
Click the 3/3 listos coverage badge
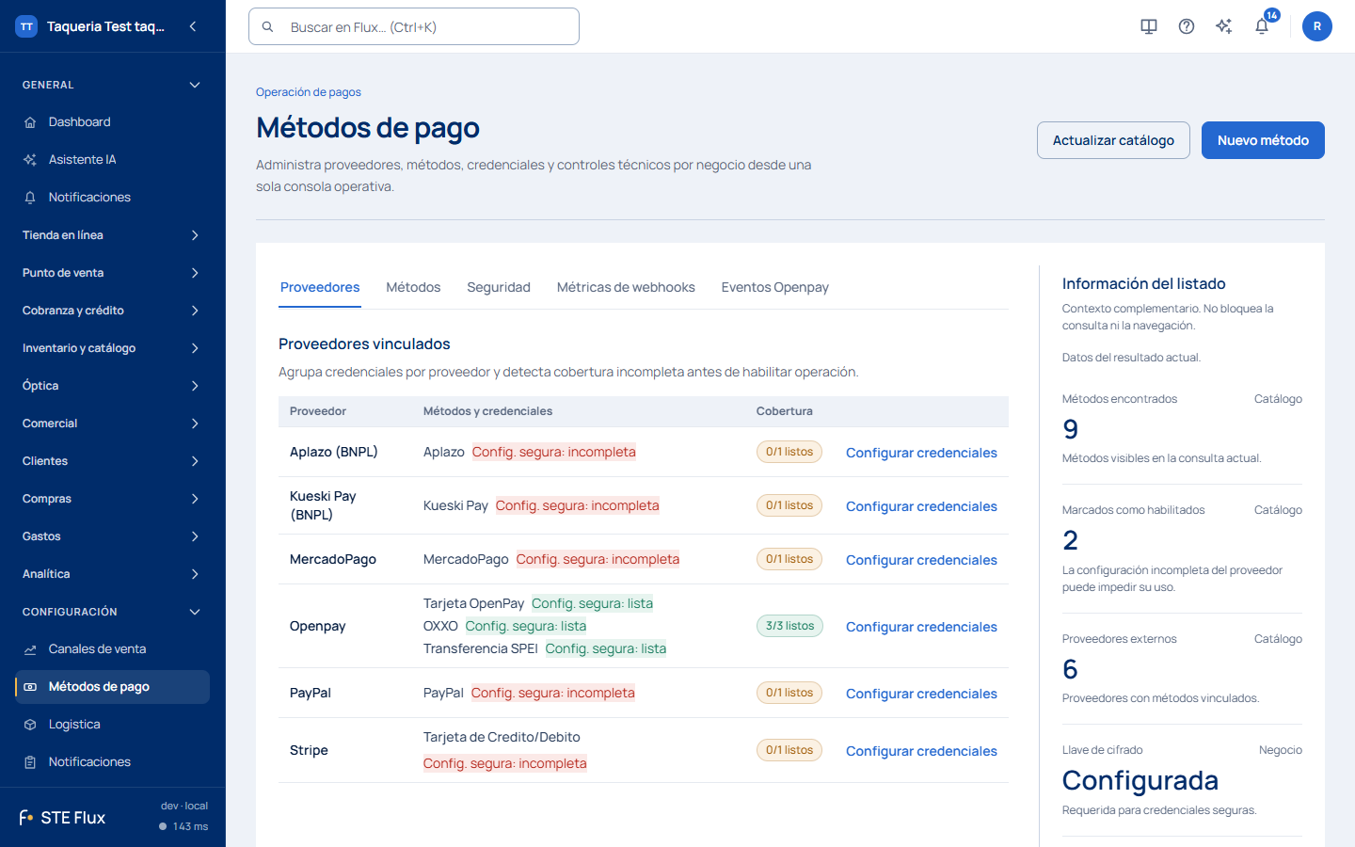click(x=789, y=626)
